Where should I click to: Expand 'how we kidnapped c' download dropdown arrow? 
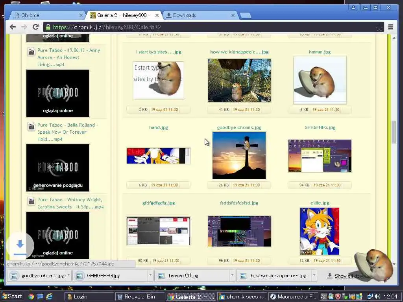(x=314, y=275)
